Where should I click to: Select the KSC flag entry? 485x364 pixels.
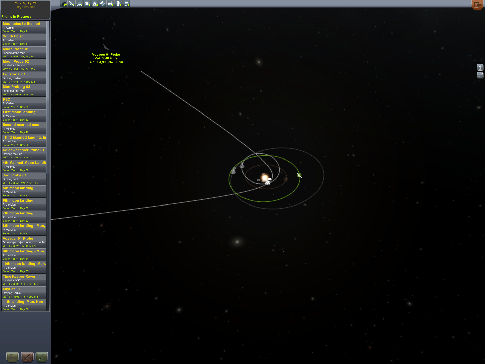tap(24, 103)
